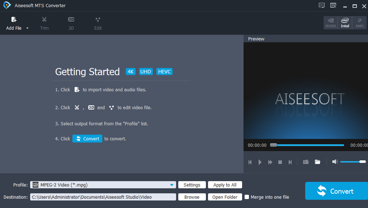
Task: Open the Profile dropdown list
Action: coord(172,185)
